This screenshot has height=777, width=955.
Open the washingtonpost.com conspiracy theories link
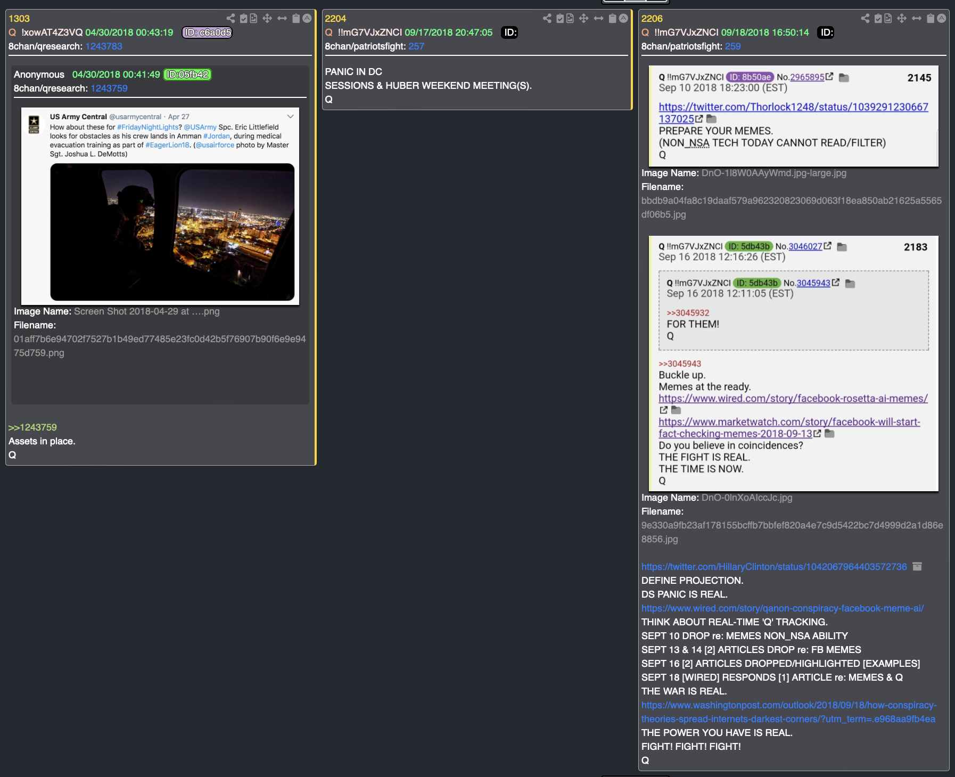point(788,712)
